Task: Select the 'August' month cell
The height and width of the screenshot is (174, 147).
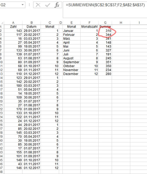Action: (72, 58)
